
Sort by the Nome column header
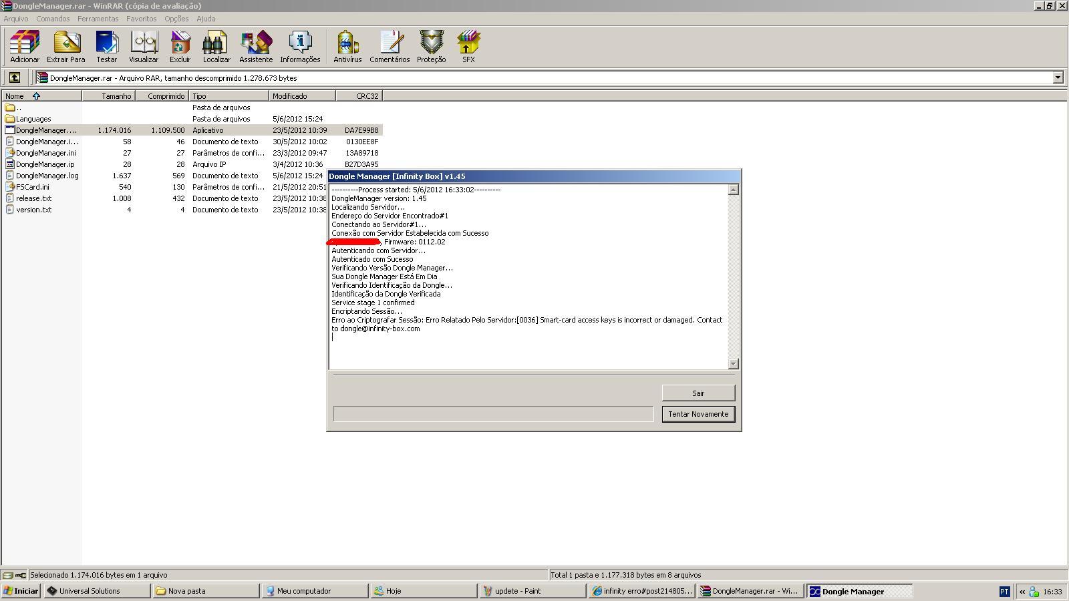(x=41, y=96)
